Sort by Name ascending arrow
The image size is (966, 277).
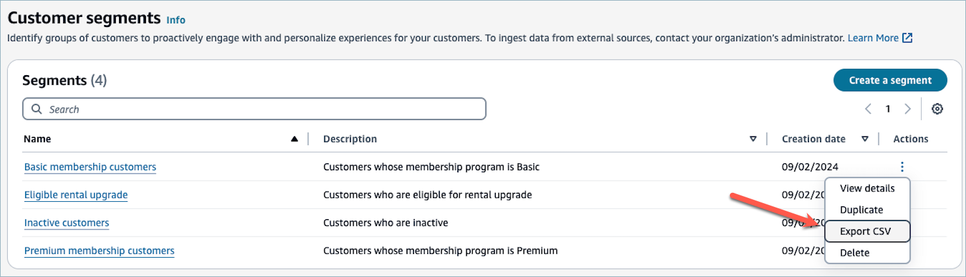[x=295, y=139]
